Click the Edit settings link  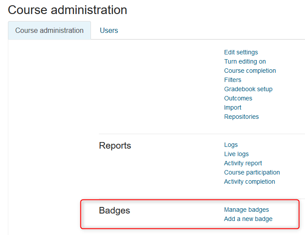[241, 52]
